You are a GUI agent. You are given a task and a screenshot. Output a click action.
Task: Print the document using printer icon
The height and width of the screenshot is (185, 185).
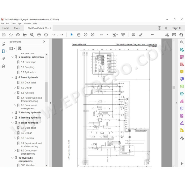25,35
